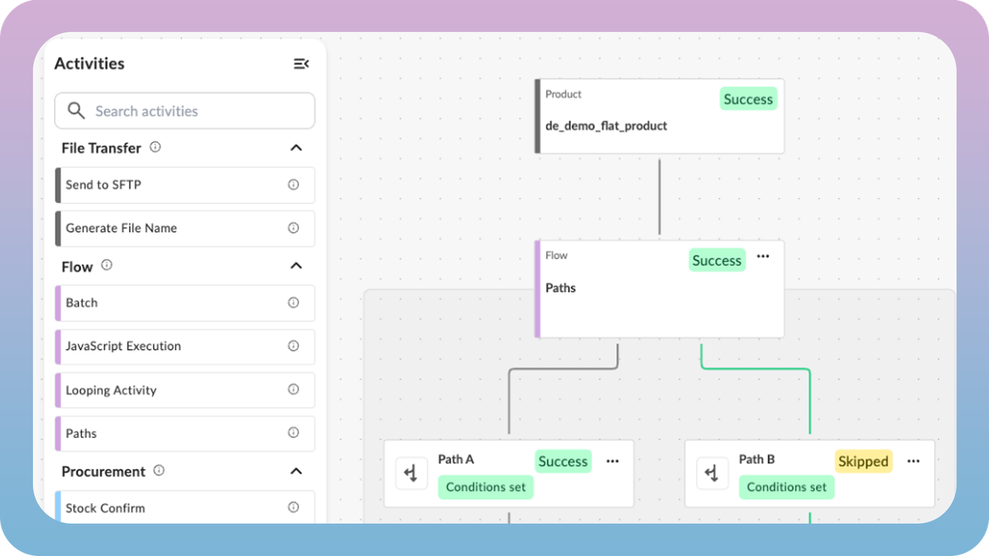Image resolution: width=989 pixels, height=556 pixels.
Task: Select the Product de_demo_flat_product node
Action: click(659, 117)
